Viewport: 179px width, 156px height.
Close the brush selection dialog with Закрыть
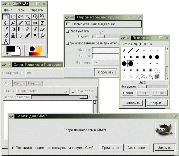pos(157,103)
